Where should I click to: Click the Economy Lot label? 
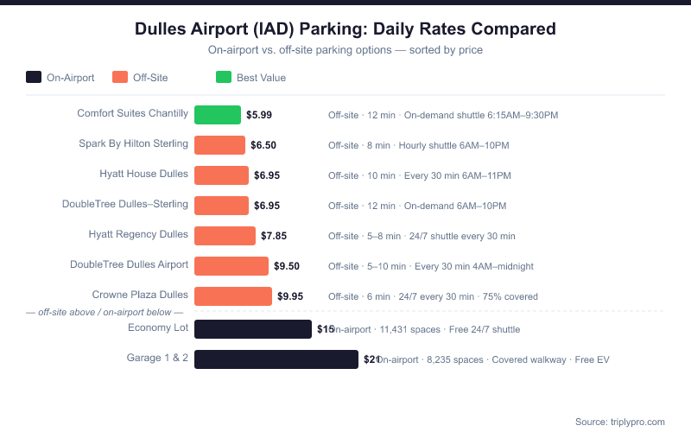point(157,327)
